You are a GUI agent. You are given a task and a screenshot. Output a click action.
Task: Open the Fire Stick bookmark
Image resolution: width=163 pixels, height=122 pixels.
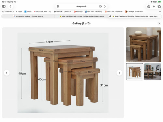pyautogui.click(x=134, y=12)
